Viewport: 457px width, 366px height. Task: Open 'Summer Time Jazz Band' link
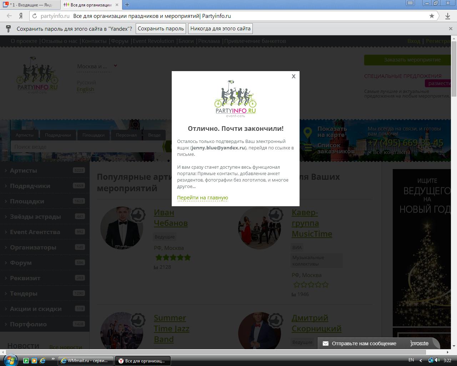171,328
